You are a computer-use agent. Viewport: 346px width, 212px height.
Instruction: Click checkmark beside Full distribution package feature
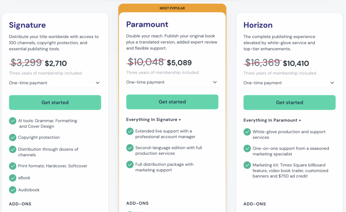tap(130, 164)
